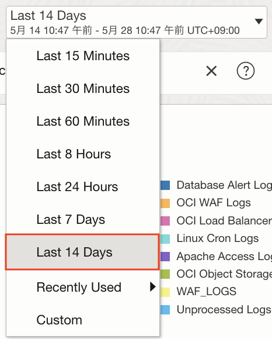Toggle the Apache Access Logs legend entry

coord(217,257)
